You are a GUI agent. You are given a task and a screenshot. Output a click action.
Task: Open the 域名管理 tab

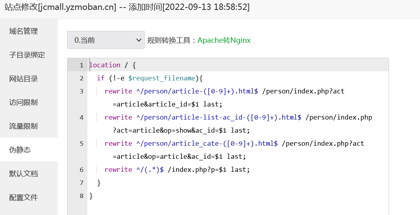(x=23, y=31)
